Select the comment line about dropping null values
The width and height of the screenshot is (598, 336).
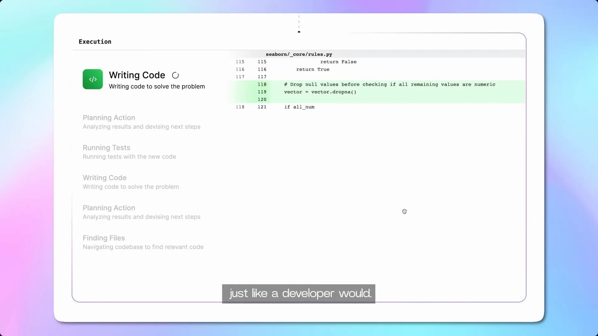click(x=389, y=84)
